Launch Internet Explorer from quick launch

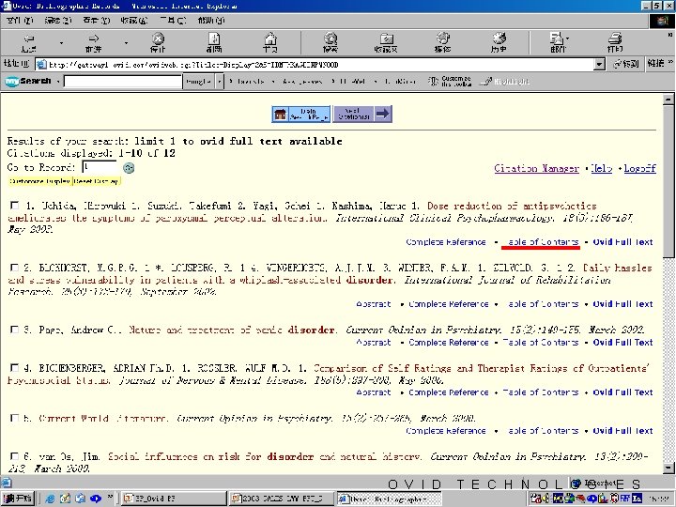click(x=50, y=499)
